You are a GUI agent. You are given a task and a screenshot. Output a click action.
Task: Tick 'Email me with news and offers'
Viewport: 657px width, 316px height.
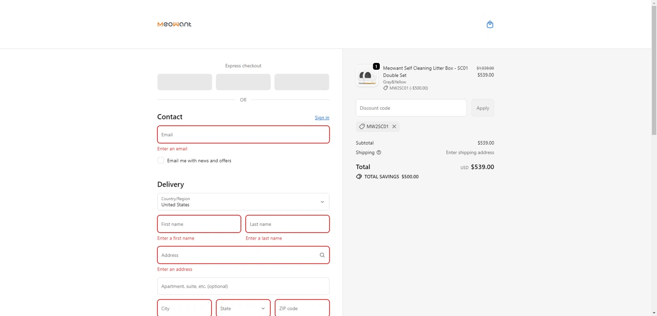click(161, 160)
